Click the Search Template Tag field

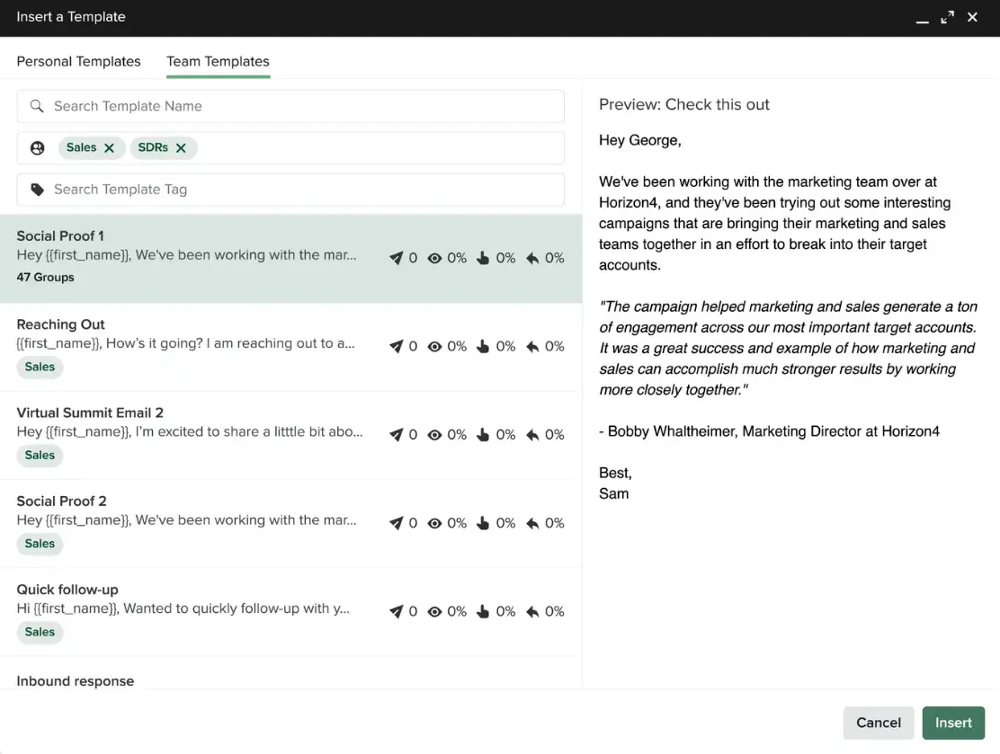coord(290,190)
